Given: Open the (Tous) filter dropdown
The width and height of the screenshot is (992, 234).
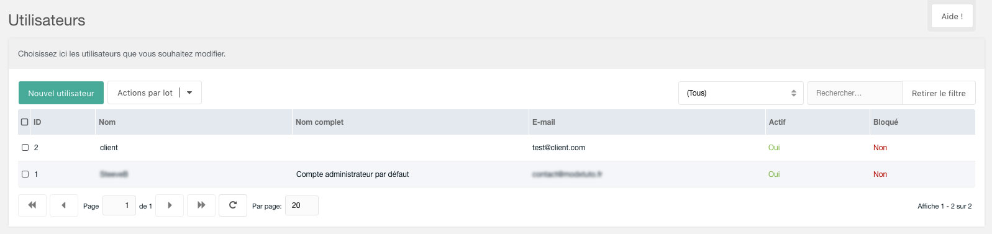Looking at the screenshot, I should point(741,93).
